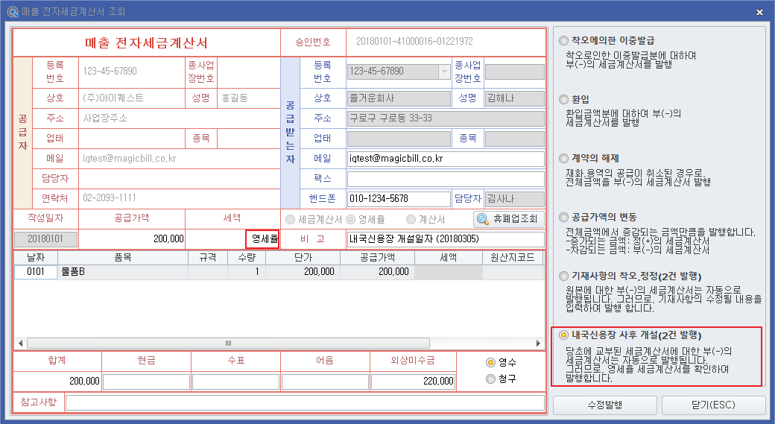
Task: Click recipient 주소 field 구로구 구로동 33-33
Action: pyautogui.click(x=446, y=118)
